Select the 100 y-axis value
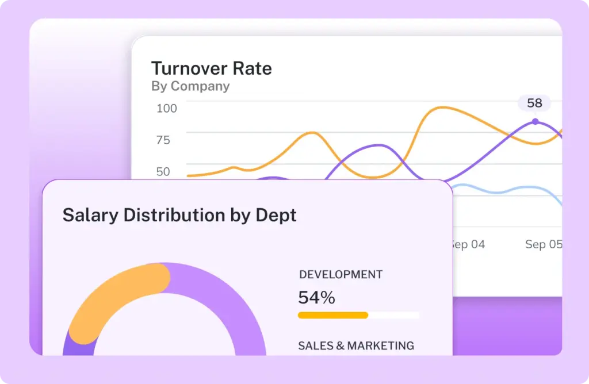 pyautogui.click(x=167, y=108)
